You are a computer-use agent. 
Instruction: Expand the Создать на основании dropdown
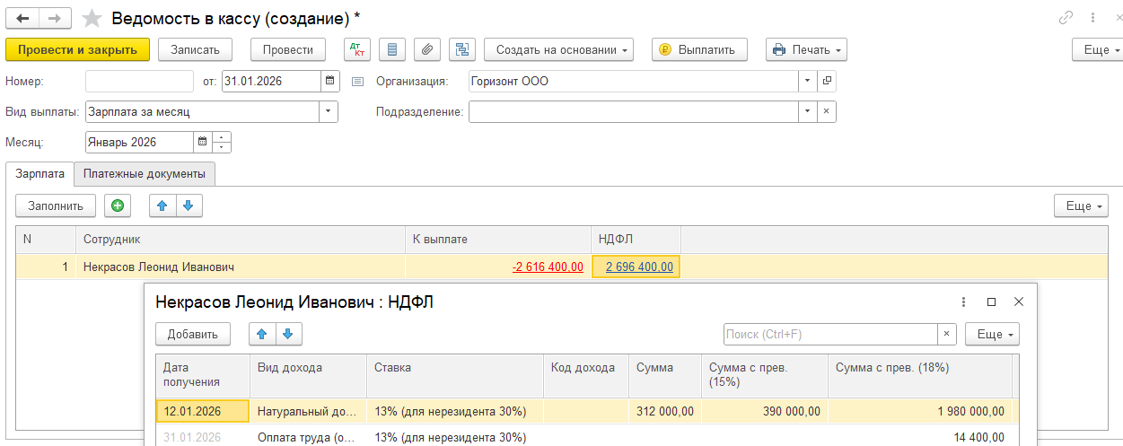click(558, 49)
